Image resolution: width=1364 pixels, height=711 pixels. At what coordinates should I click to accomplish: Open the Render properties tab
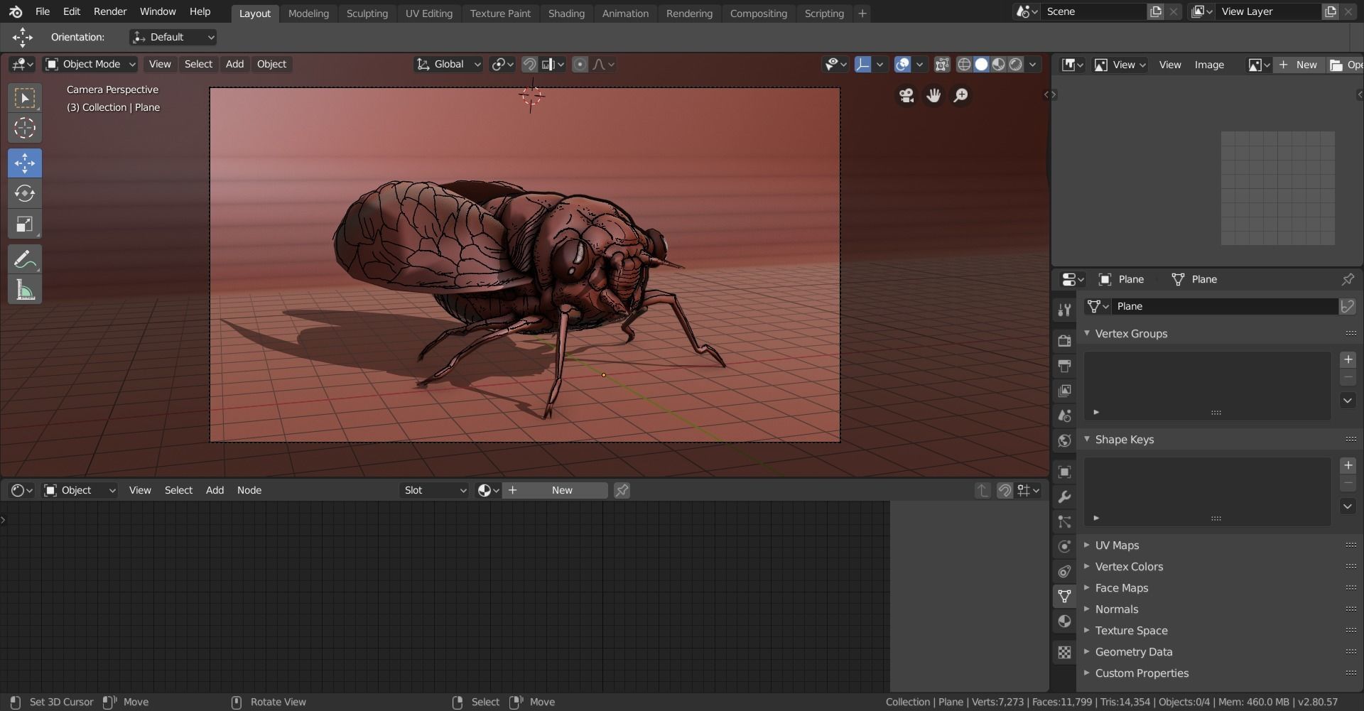(1064, 341)
